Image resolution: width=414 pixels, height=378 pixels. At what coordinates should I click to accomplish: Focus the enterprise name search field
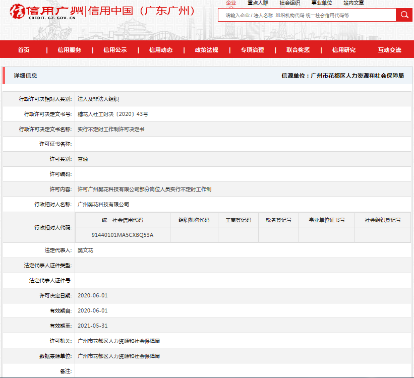[307, 15]
